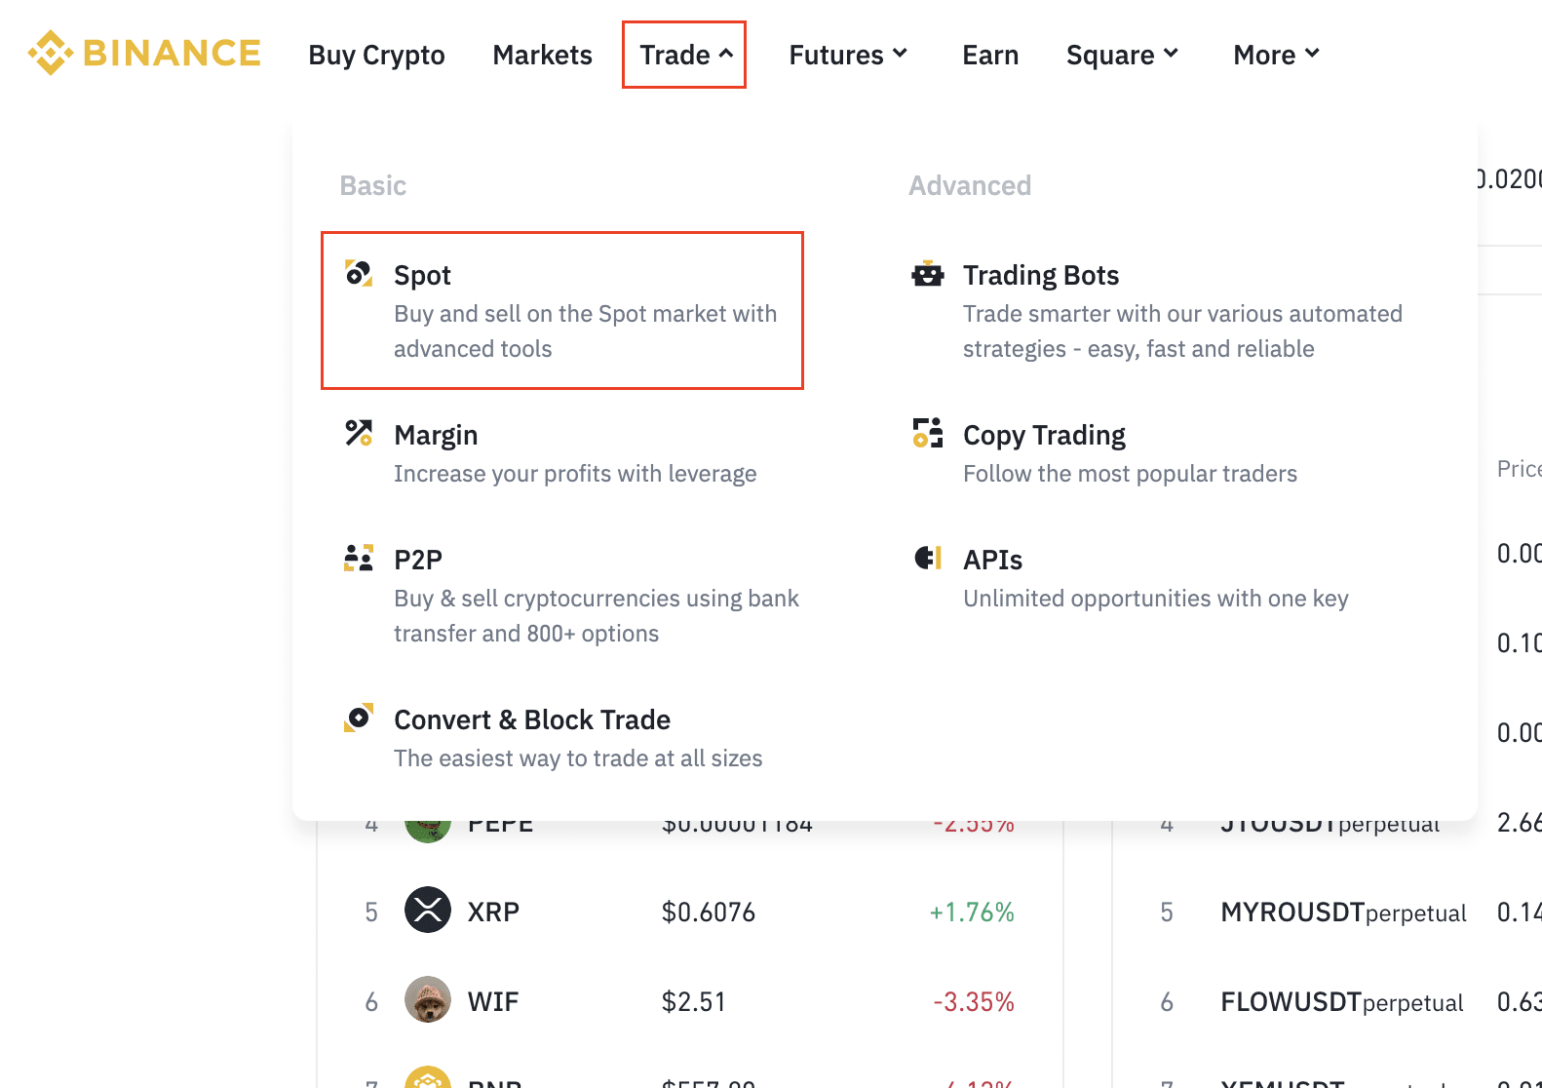
Task: Expand the Square dropdown
Action: pos(1122,55)
